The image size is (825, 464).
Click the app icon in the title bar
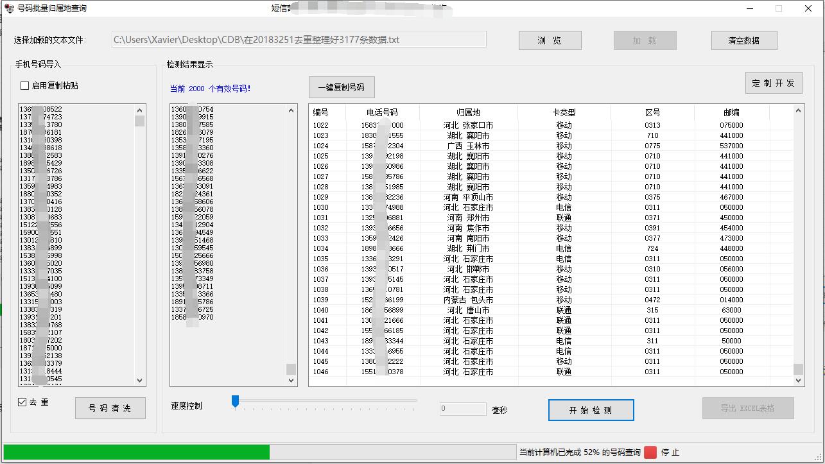pos(10,8)
